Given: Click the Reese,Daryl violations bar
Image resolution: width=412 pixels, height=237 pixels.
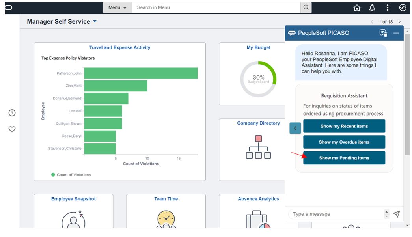Looking at the screenshot, I should click(x=100, y=136).
